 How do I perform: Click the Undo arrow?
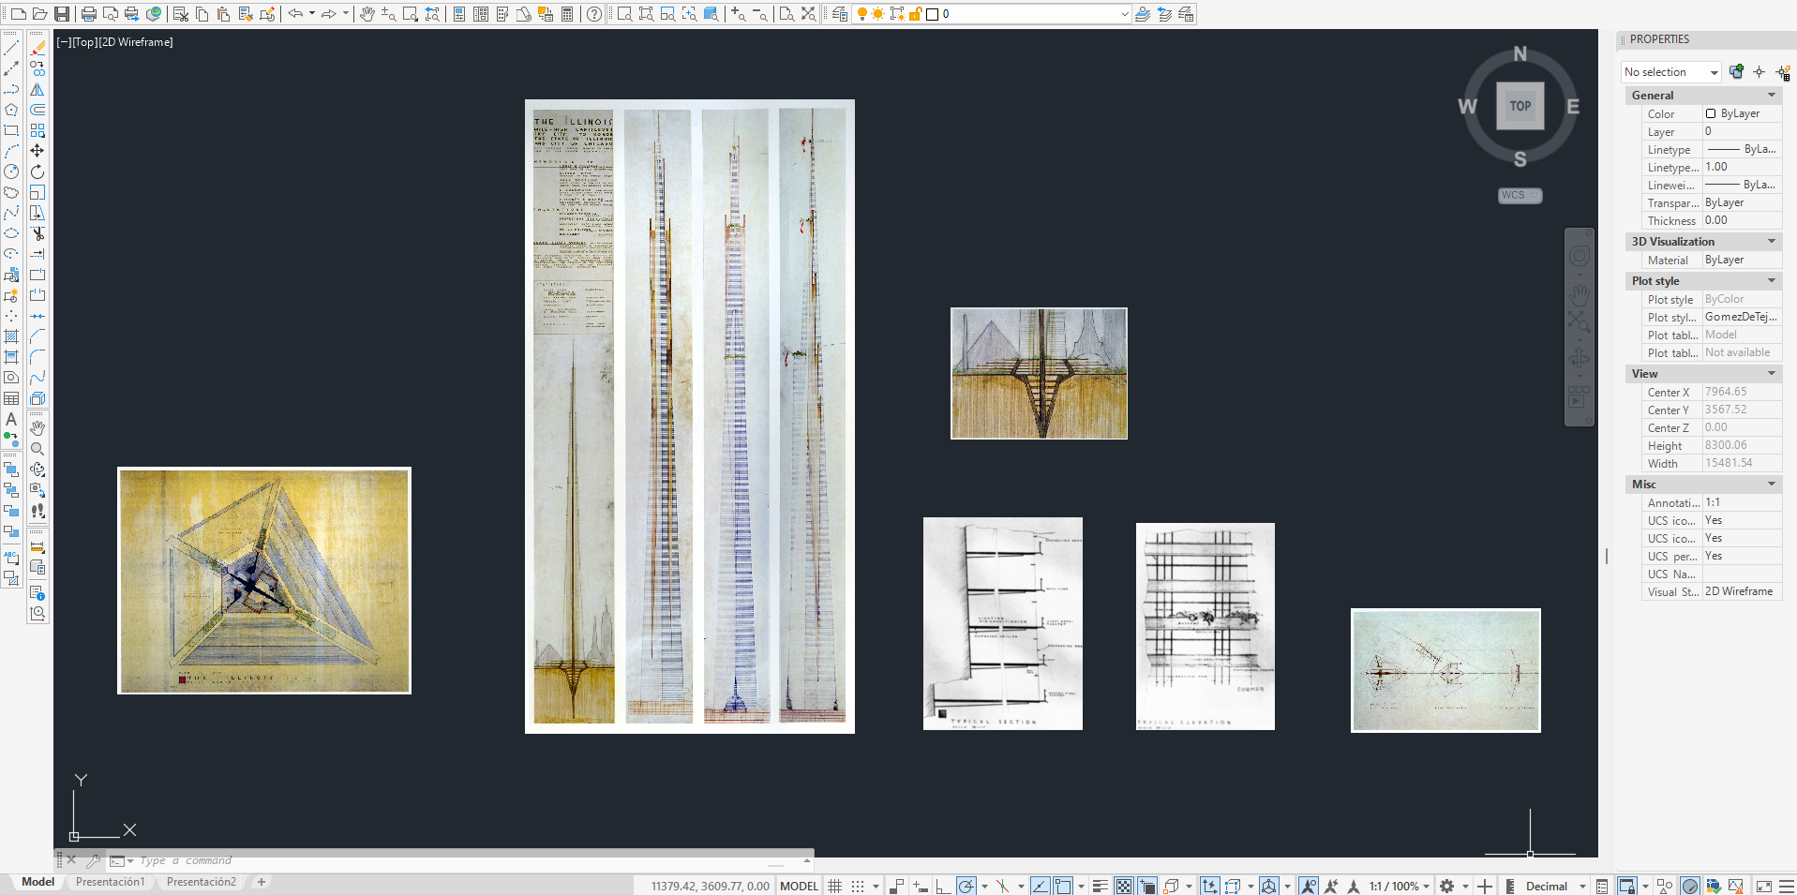(295, 14)
